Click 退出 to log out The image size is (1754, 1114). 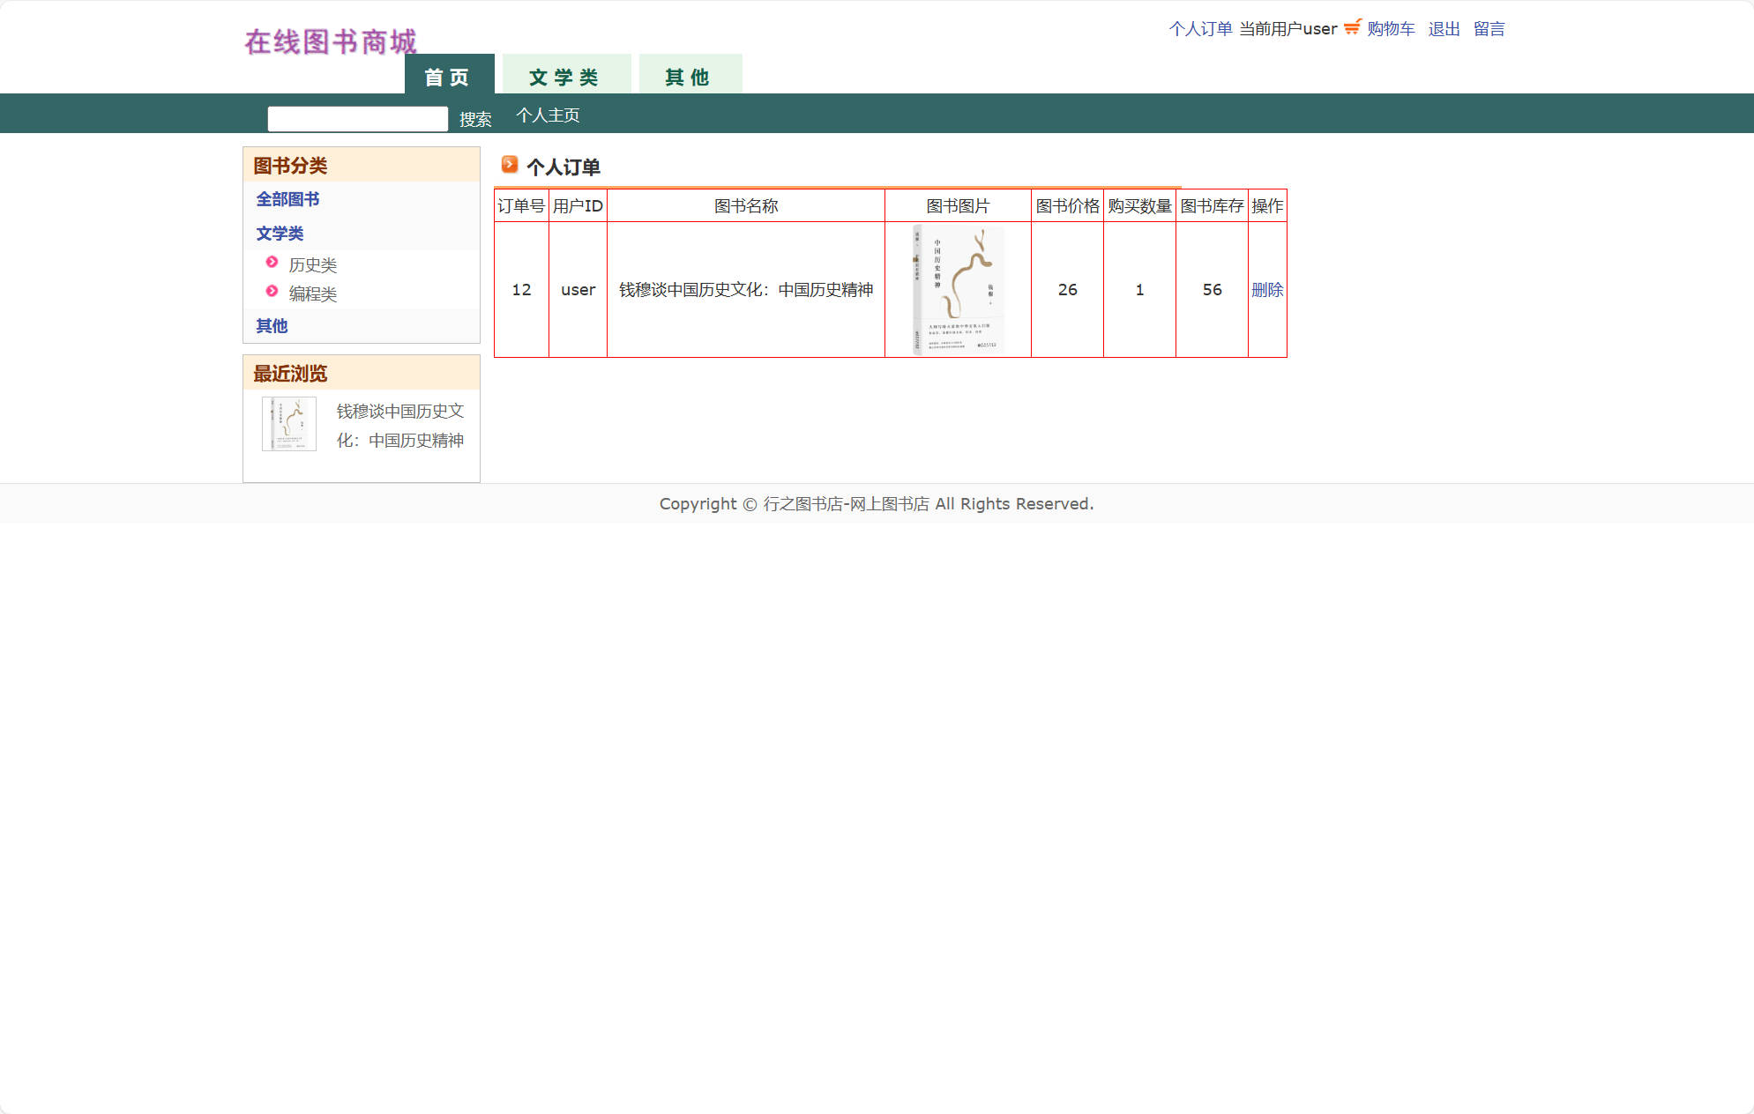1444,27
